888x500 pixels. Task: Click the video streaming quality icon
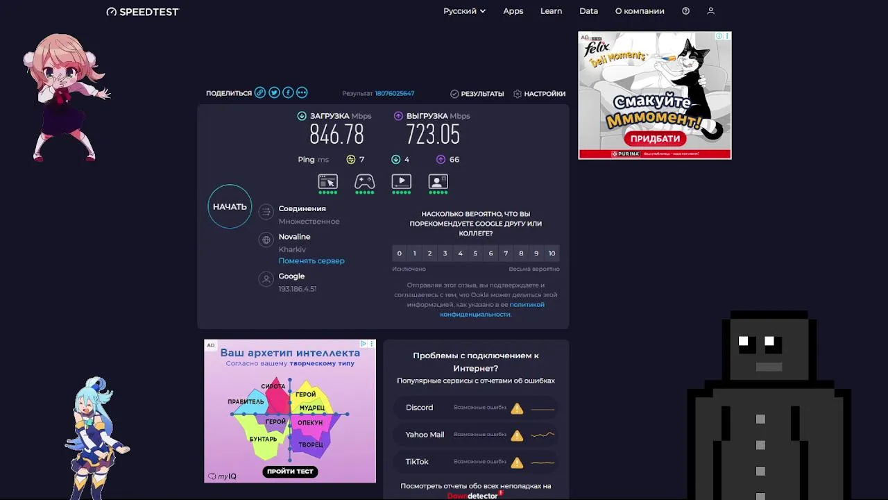(x=401, y=182)
